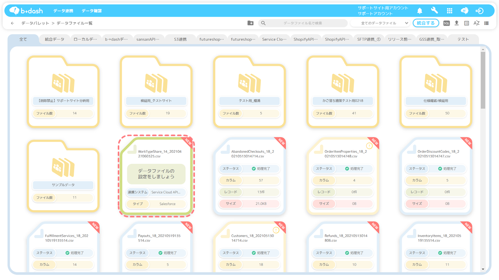Click in the data file name search field
Screen dimensions: 499x280
click(x=303, y=23)
